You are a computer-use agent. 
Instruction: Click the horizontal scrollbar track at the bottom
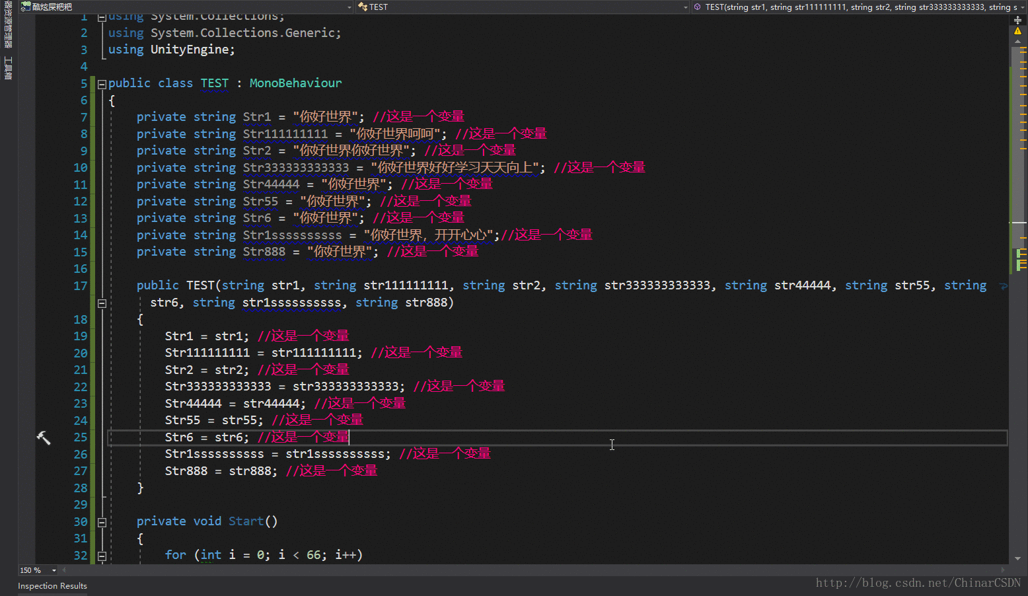click(x=534, y=570)
